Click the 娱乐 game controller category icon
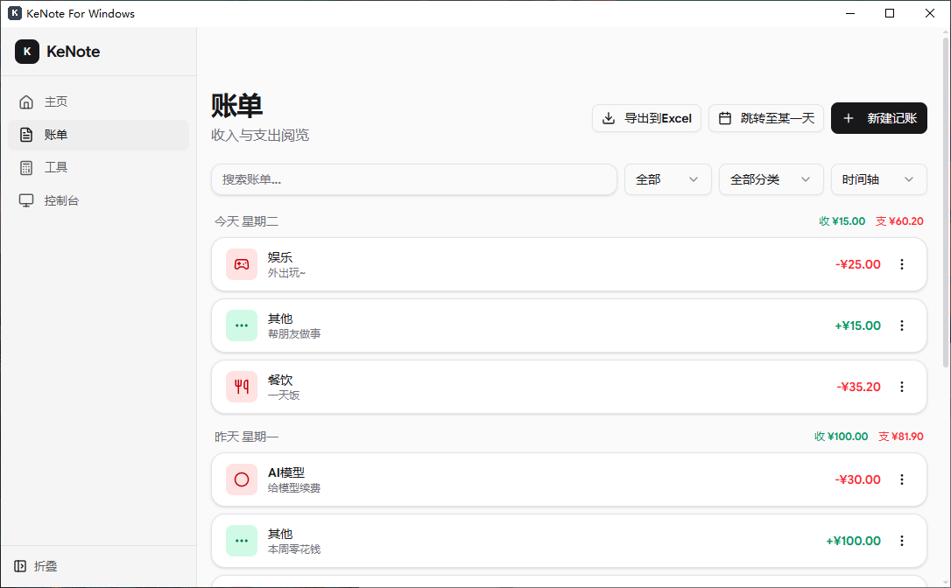The image size is (951, 588). pos(242,264)
